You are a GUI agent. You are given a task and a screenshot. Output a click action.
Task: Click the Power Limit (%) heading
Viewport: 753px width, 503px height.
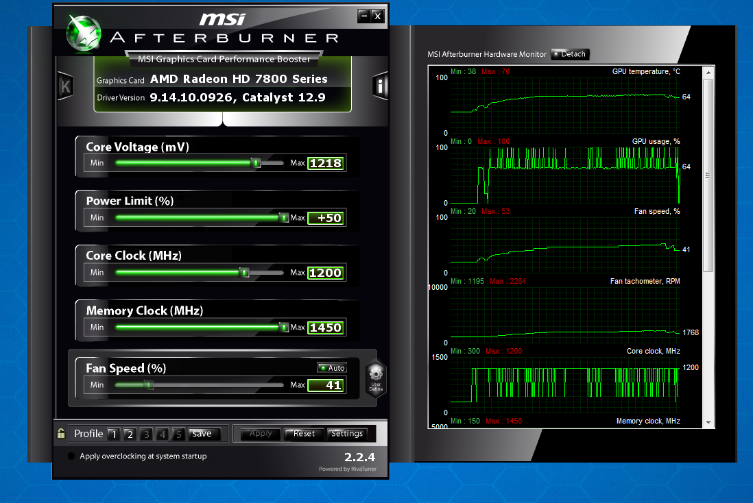pos(130,201)
